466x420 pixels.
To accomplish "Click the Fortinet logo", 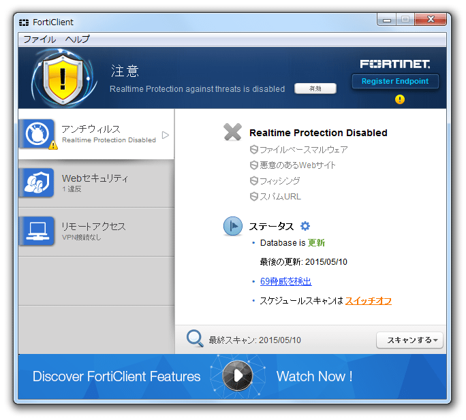I will point(395,64).
